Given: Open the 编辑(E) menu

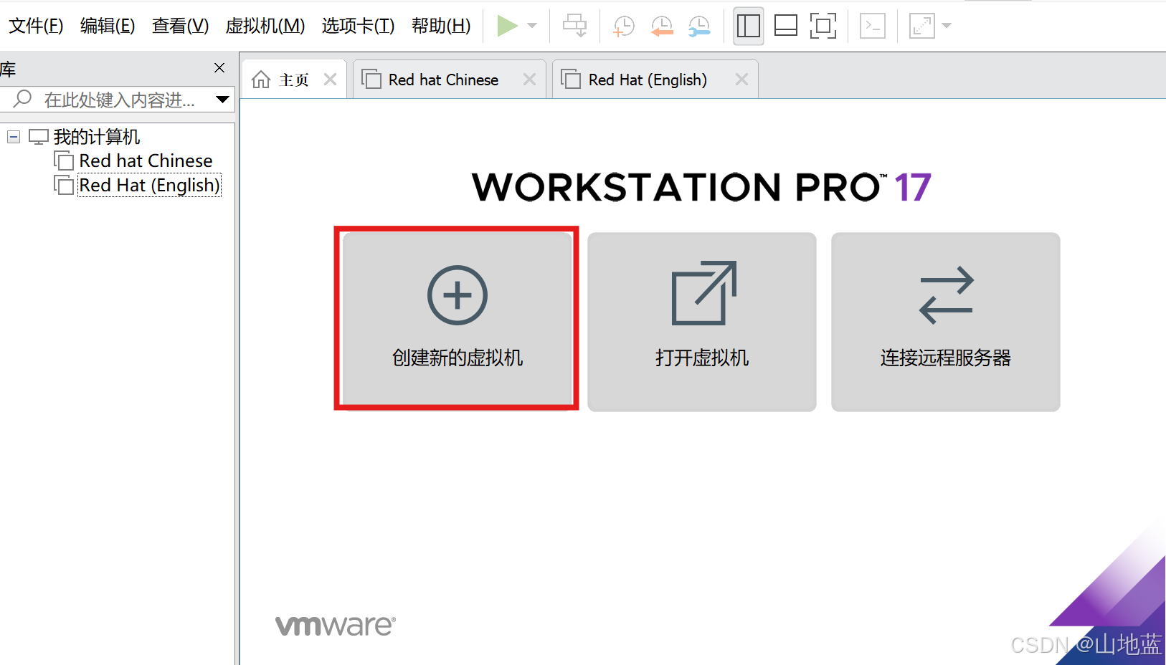Looking at the screenshot, I should [108, 26].
